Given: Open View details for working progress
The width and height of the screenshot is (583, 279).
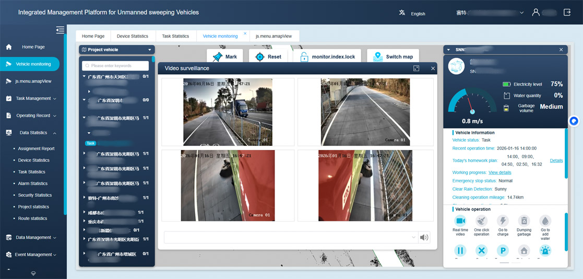Looking at the screenshot, I should (499, 172).
